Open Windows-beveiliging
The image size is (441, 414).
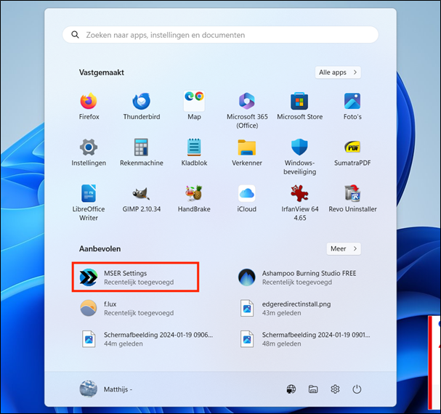pos(299,156)
